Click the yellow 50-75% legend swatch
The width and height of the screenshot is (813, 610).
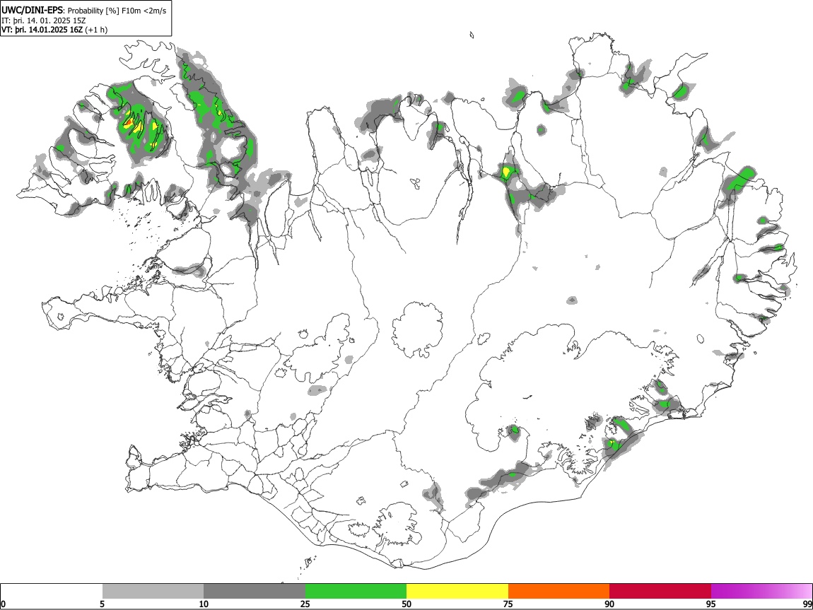tap(457, 592)
